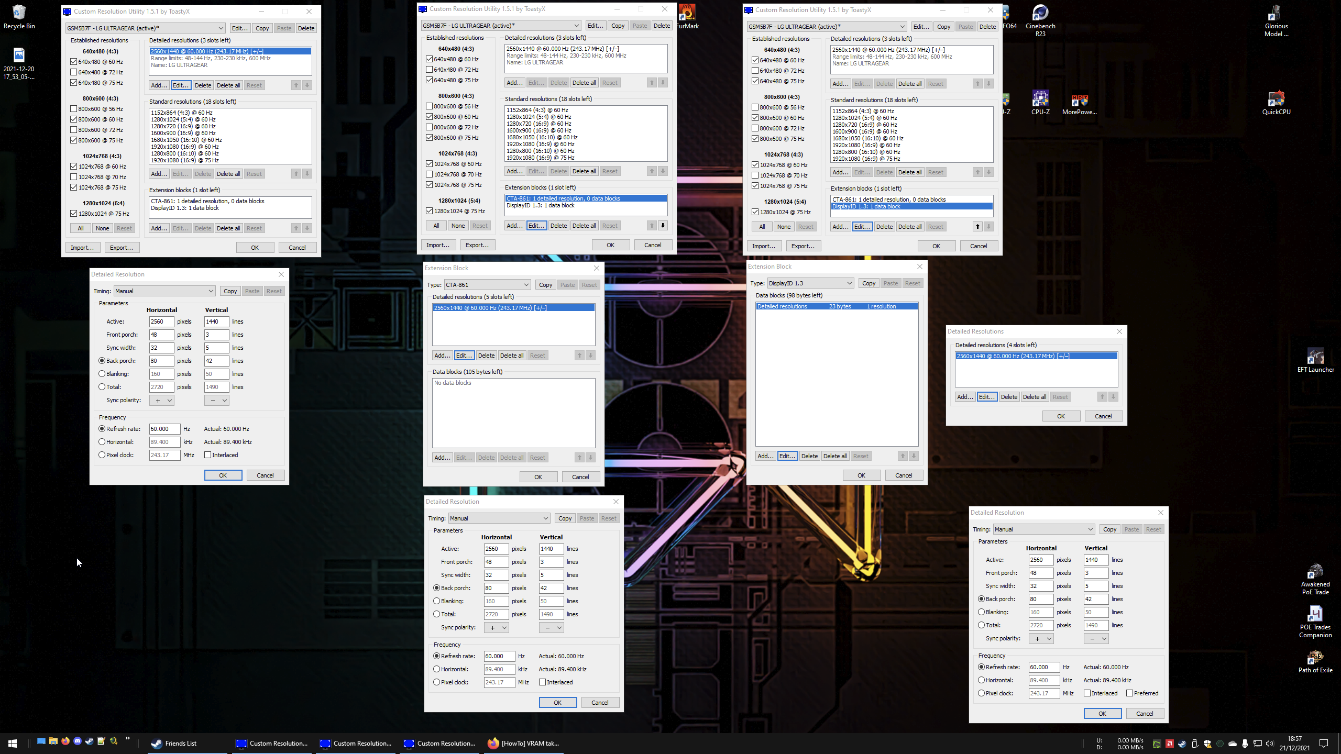Image resolution: width=1341 pixels, height=754 pixels.
Task: Open the Path of Exile desktop shortcut
Action: (x=1315, y=661)
